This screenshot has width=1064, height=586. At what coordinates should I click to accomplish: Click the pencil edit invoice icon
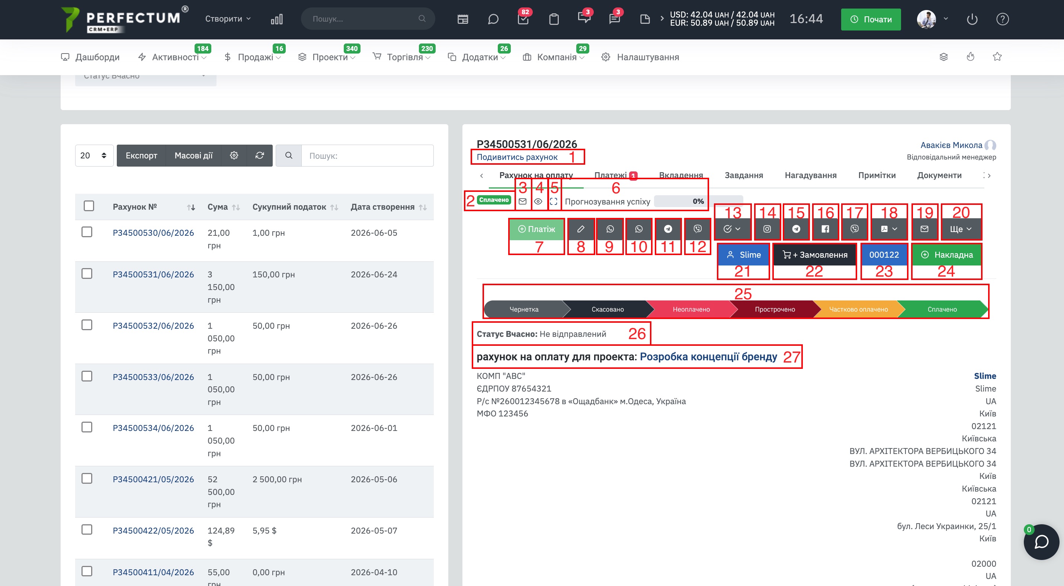pos(581,229)
